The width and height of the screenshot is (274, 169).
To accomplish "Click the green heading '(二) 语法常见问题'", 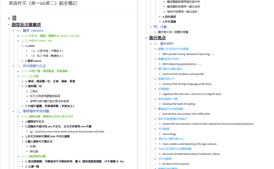I will pyautogui.click(x=34, y=156).
